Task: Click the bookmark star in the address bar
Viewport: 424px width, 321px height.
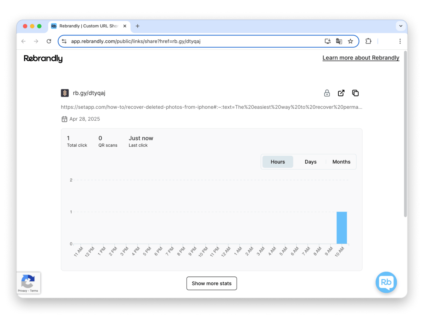Action: click(x=350, y=41)
